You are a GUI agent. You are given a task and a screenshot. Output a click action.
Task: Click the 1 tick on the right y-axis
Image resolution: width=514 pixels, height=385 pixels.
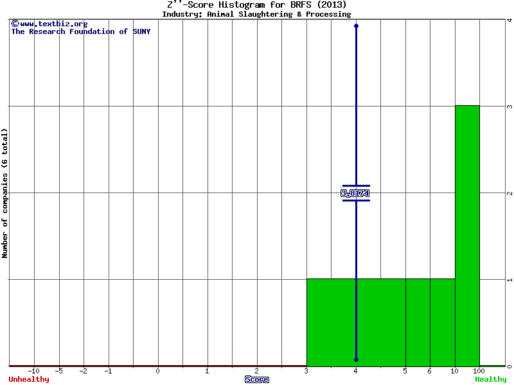click(x=510, y=280)
